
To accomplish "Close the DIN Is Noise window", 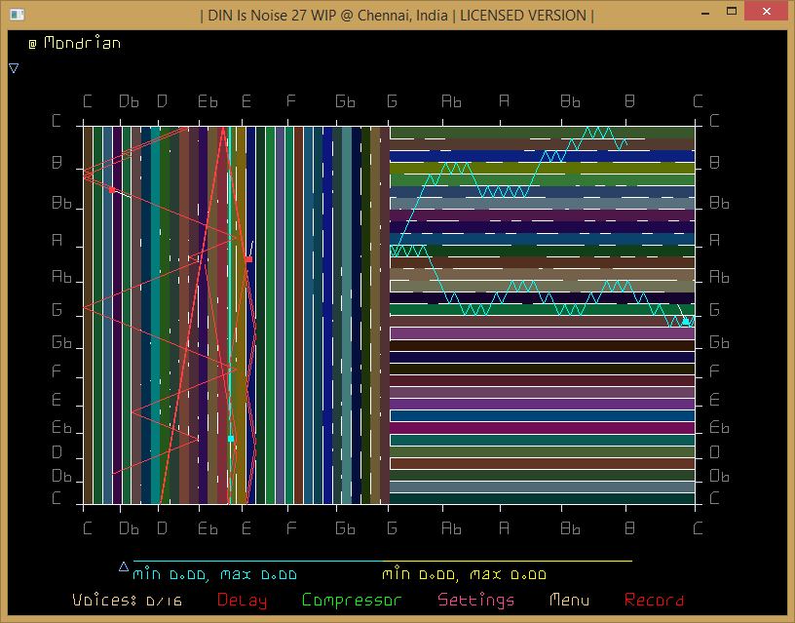I will tap(767, 11).
